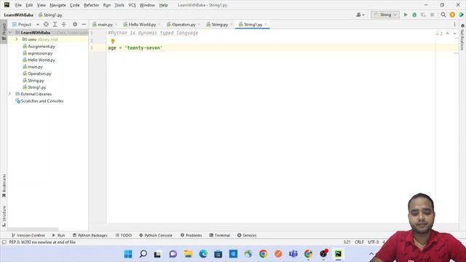Toggle tool window quick access icon in status bar
This screenshot has height=262, width=466.
point(4,242)
